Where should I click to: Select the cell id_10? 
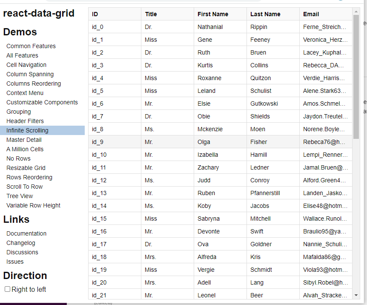[115, 155]
